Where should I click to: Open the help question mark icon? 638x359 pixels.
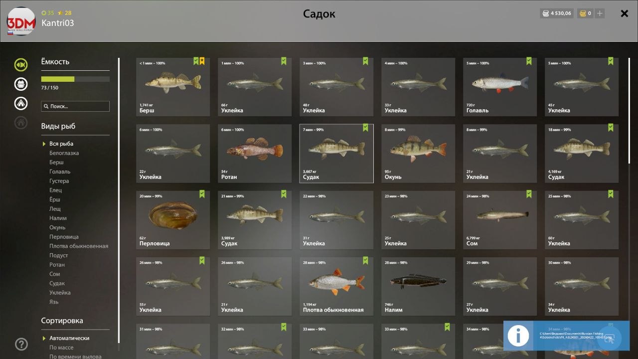21,344
